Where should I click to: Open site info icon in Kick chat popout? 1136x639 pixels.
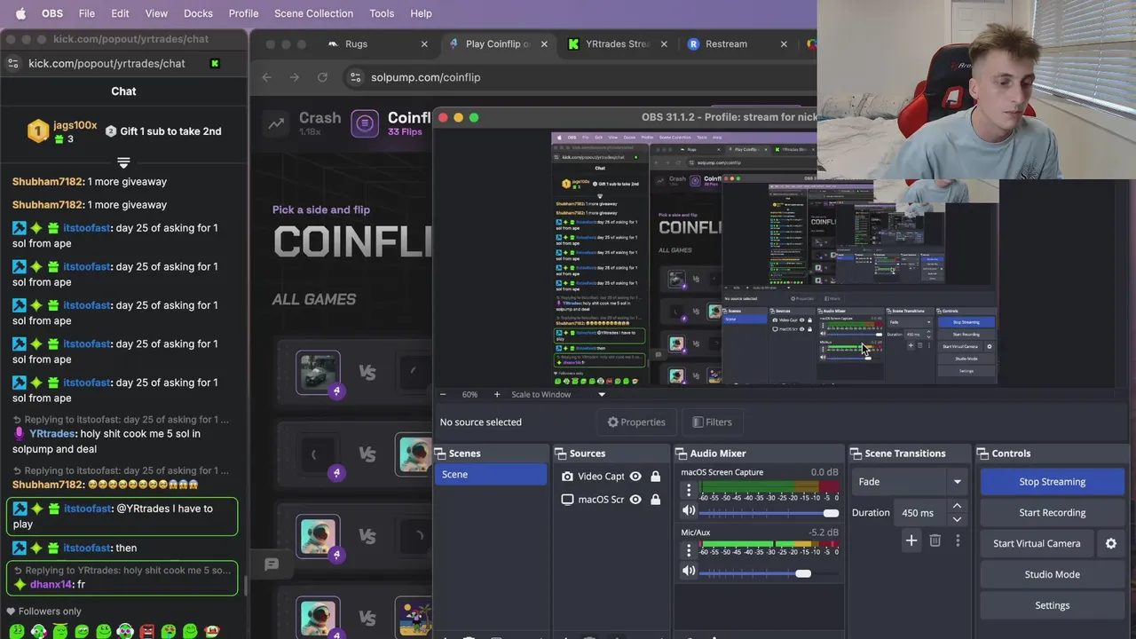(x=12, y=63)
